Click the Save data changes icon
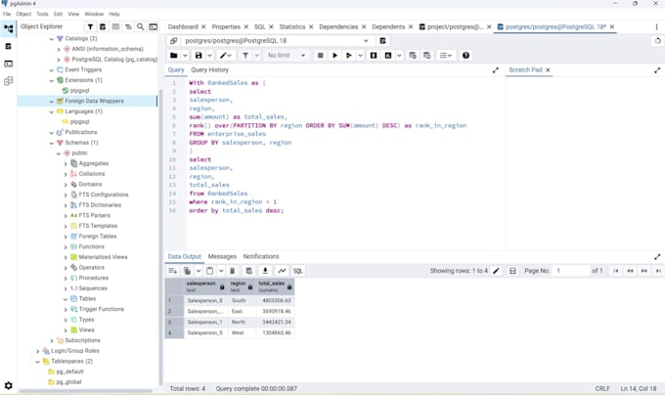The image size is (665, 395). coord(249,271)
